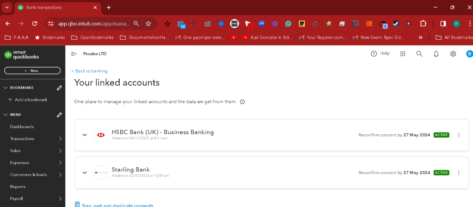This screenshot has width=473, height=207.
Task: Go back in browser history
Action: tap(8, 24)
